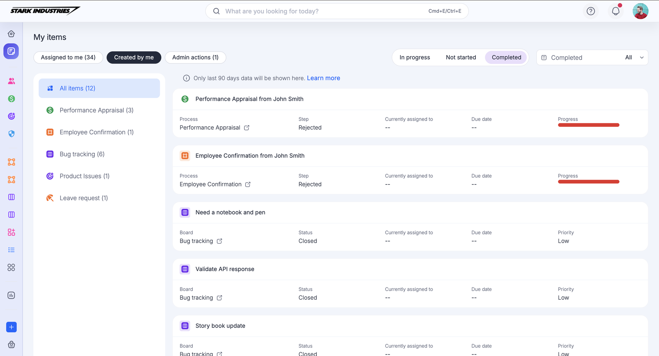Select the In progress status filter
Screen dimensions: 659x356
[x=415, y=57]
